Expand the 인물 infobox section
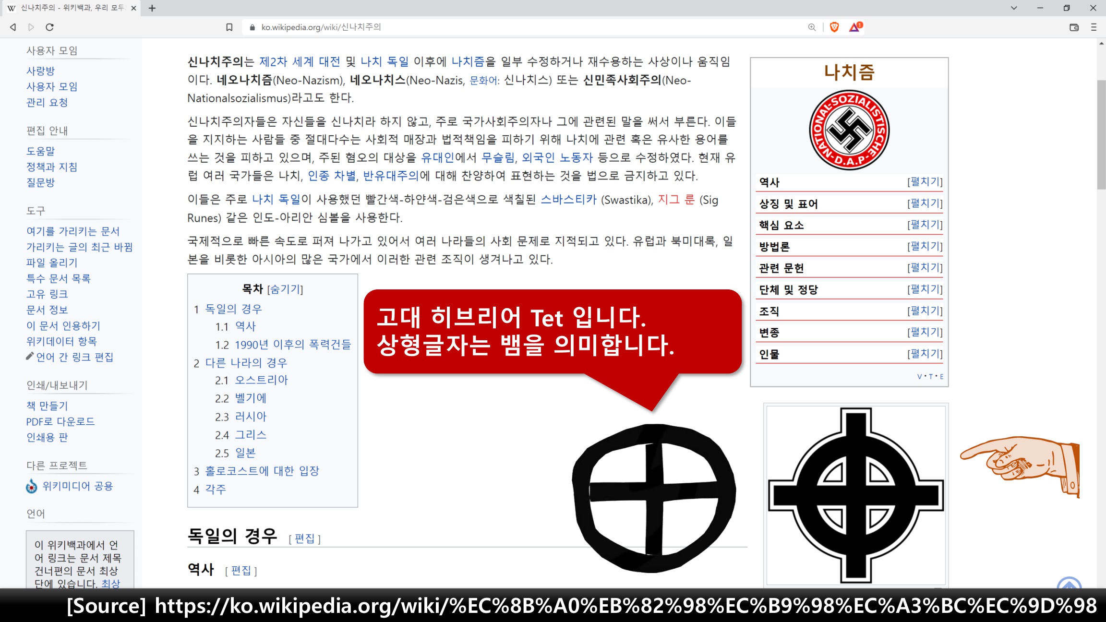1106x622 pixels. 925,354
